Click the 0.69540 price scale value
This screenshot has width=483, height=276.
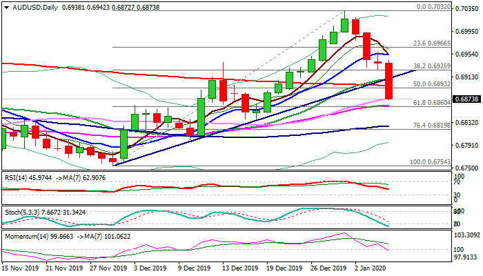pos(466,55)
